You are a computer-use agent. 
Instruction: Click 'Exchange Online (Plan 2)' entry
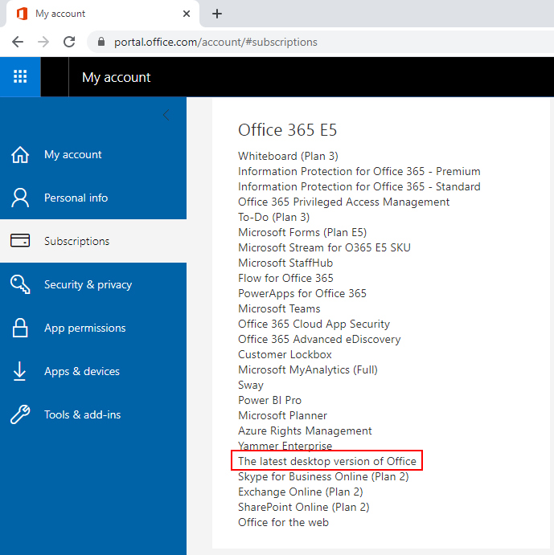[x=300, y=492]
